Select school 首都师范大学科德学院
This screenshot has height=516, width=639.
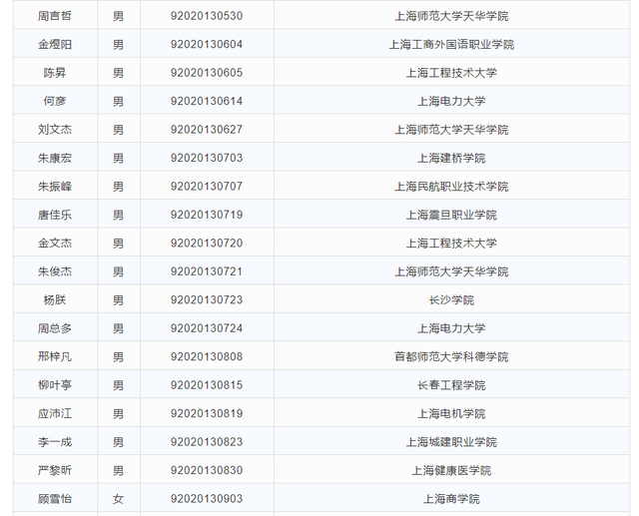click(451, 356)
